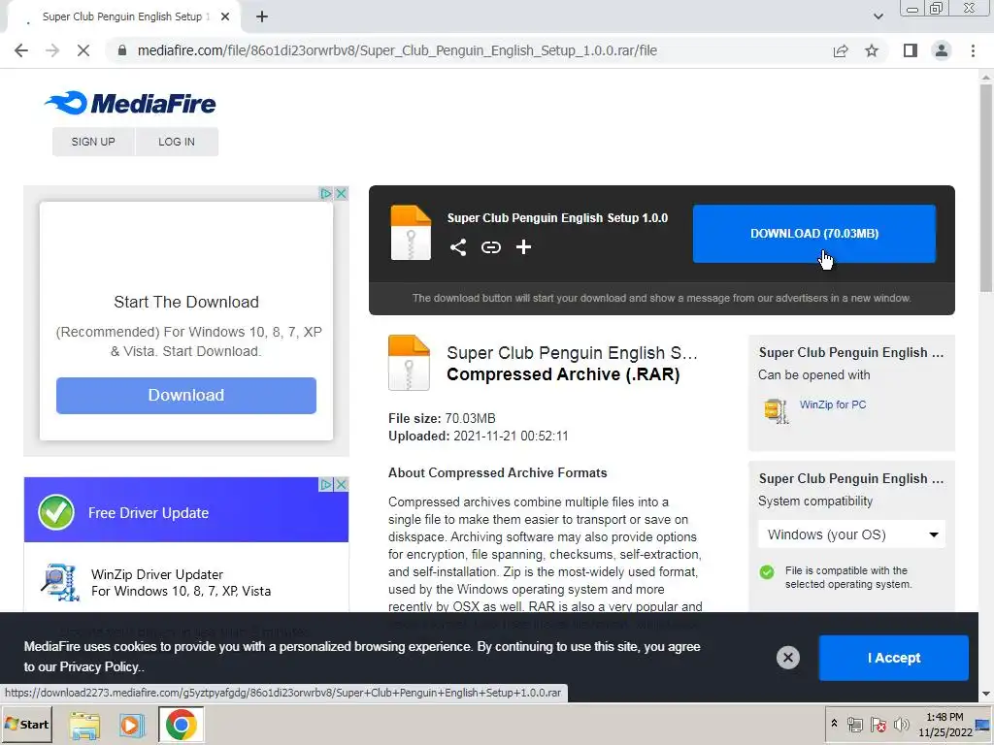Viewport: 994px width, 745px height.
Task: Click LOG IN
Action: (x=177, y=142)
